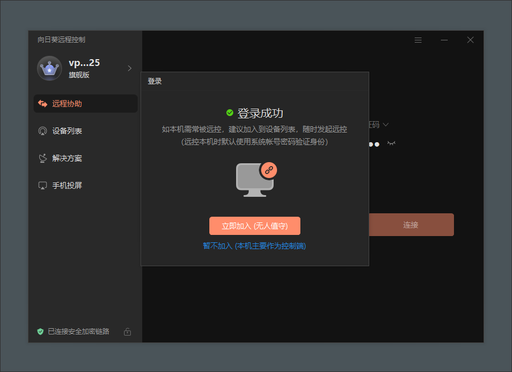Click the 解决方案 satellite dish icon

click(43, 158)
